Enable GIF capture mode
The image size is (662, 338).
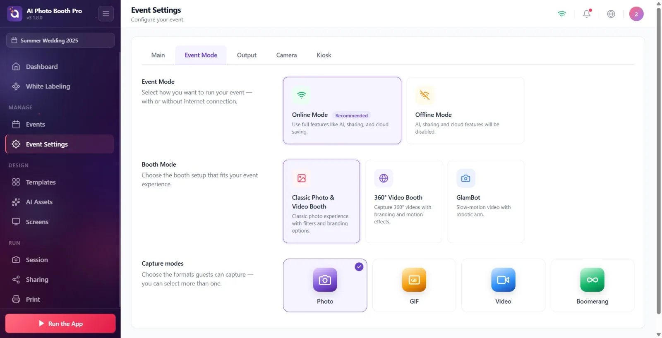[x=414, y=285]
